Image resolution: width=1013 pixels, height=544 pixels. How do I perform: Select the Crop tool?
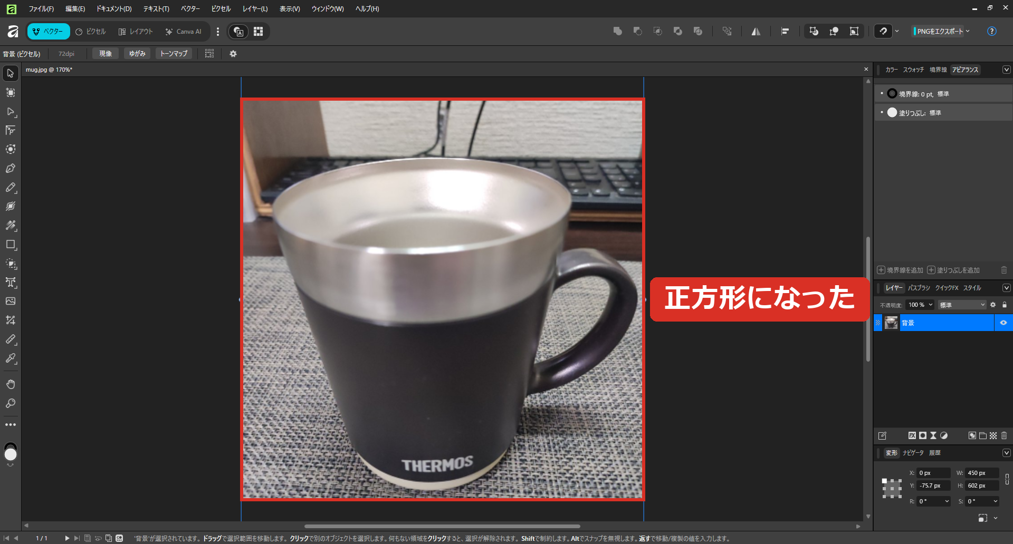(x=11, y=320)
